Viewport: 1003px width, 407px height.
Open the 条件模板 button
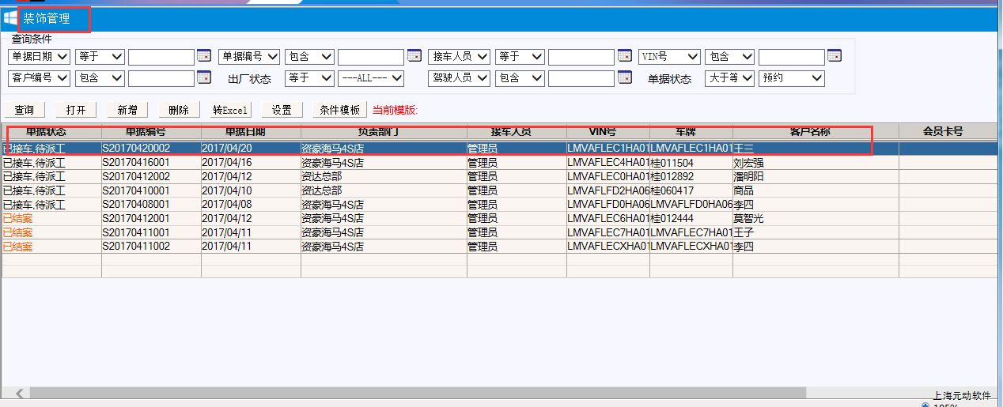pos(339,111)
